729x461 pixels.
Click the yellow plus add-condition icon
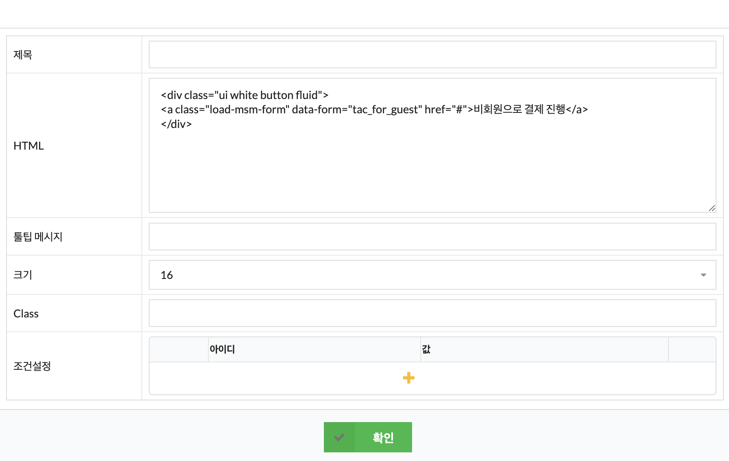409,378
